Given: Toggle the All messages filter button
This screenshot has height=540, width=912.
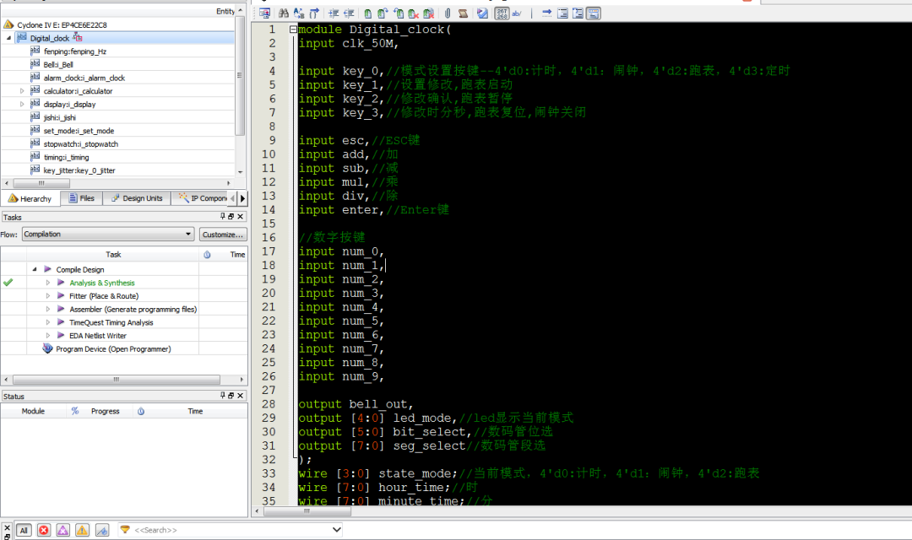Looking at the screenshot, I should click(x=23, y=530).
